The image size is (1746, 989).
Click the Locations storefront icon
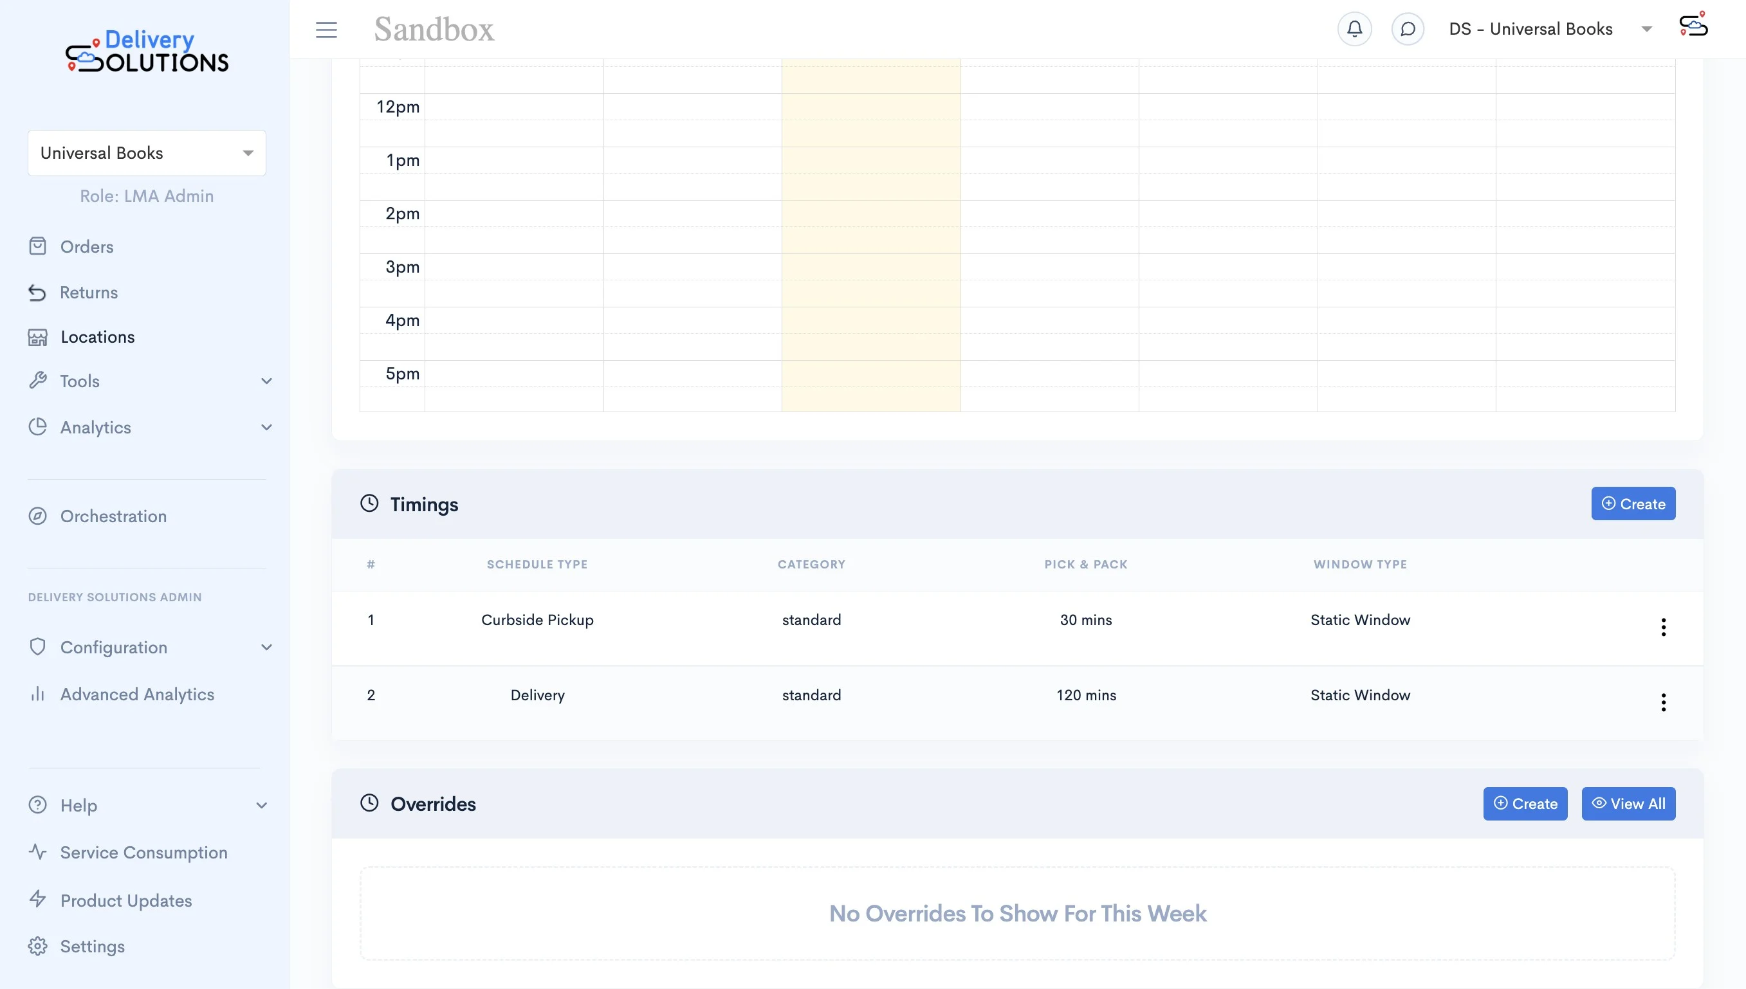[x=37, y=337]
